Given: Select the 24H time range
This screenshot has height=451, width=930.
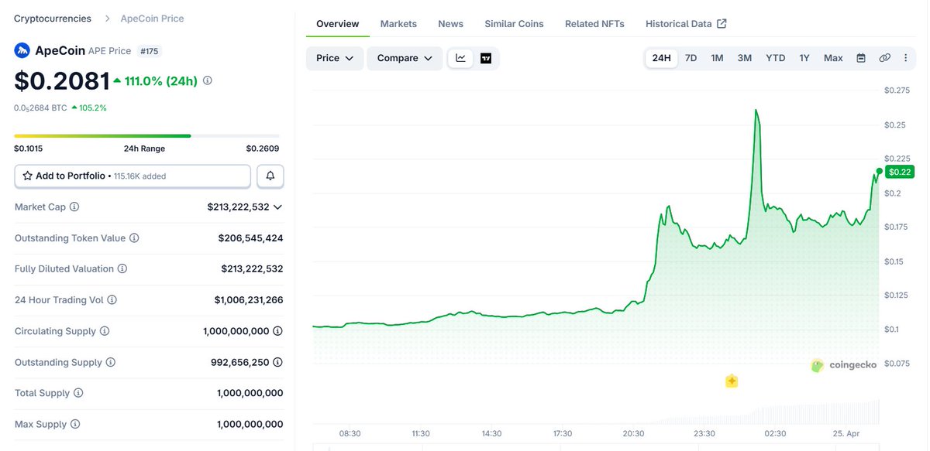Looking at the screenshot, I should coord(661,58).
